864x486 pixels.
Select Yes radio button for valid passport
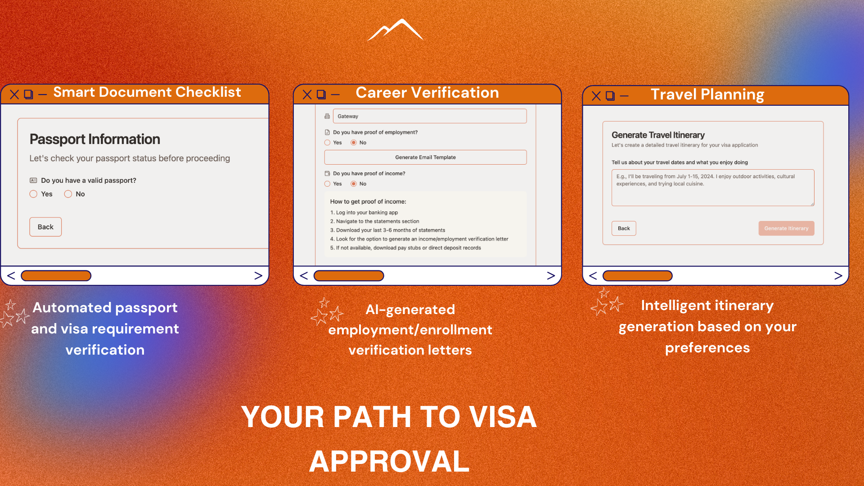coord(33,193)
